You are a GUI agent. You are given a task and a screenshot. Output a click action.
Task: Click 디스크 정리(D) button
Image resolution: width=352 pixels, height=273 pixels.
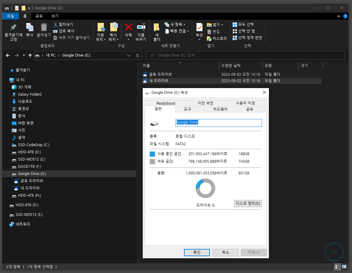pos(248,203)
